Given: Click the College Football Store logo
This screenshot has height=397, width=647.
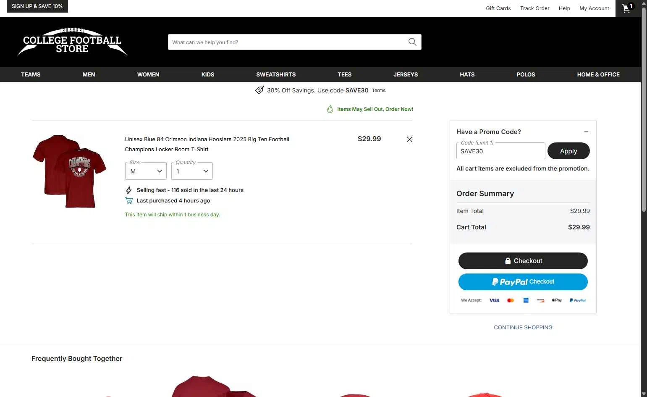Looking at the screenshot, I should (72, 42).
